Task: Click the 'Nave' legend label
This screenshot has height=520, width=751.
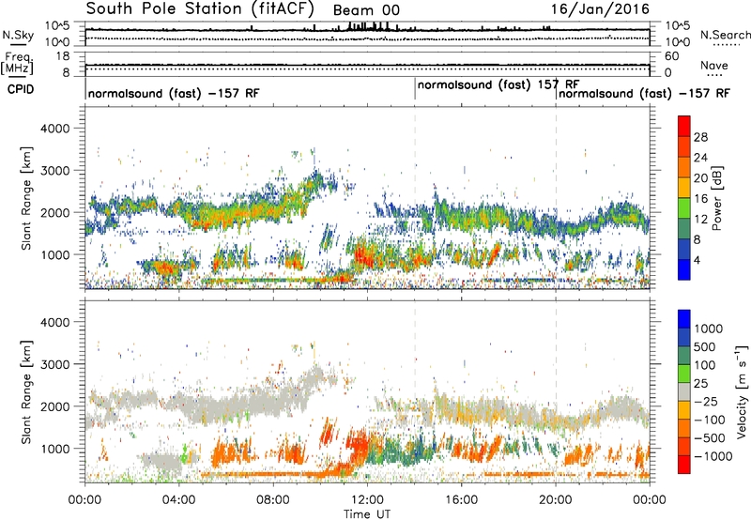Action: tap(713, 65)
